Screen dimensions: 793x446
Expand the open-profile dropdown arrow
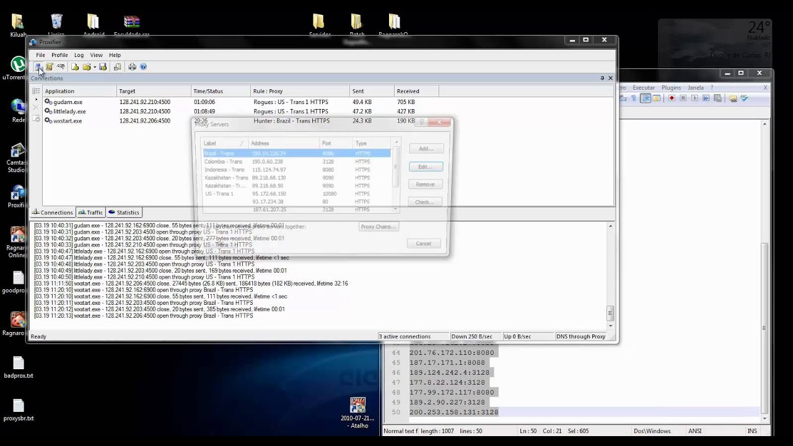95,67
